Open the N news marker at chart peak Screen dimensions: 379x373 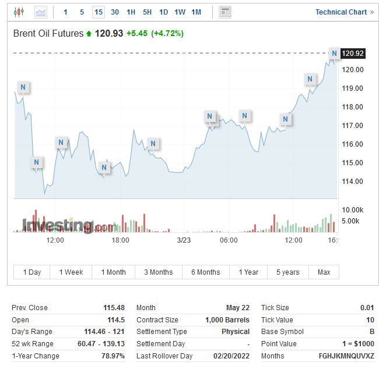[x=334, y=54]
